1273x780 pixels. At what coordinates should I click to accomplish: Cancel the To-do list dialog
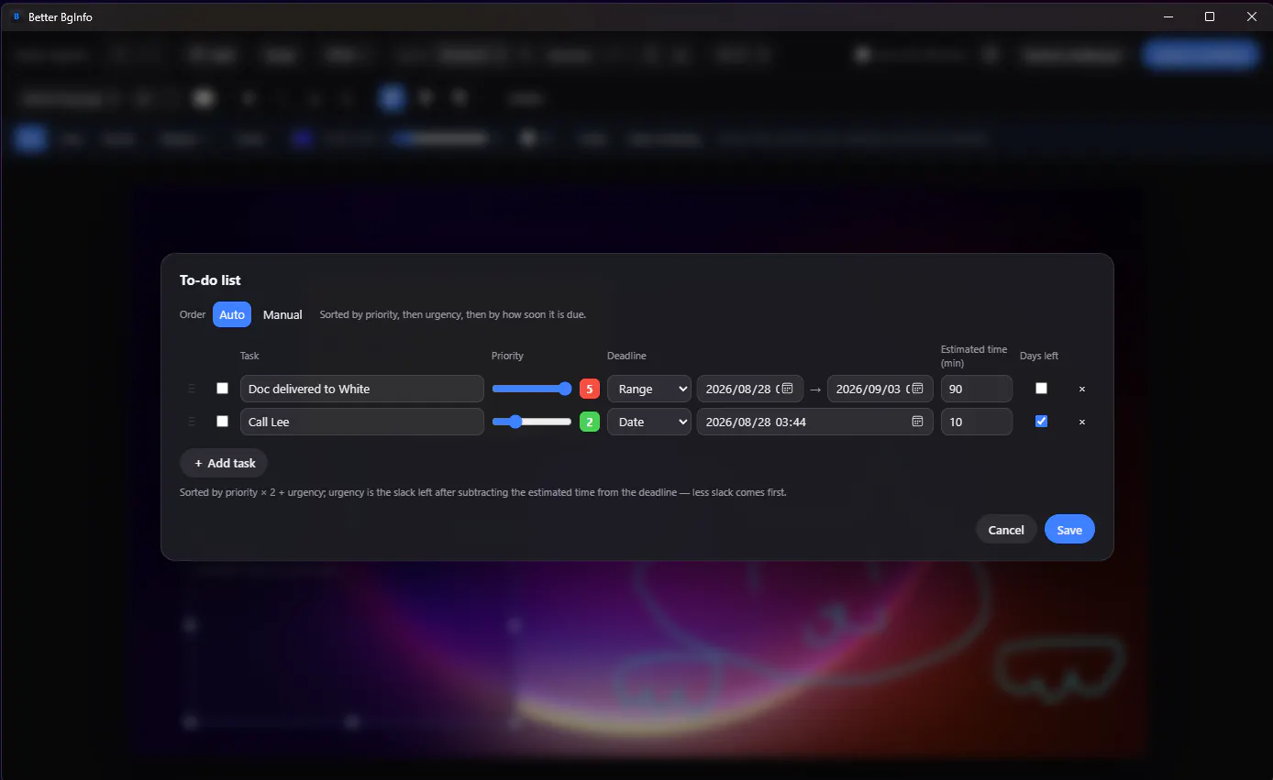[1006, 530]
